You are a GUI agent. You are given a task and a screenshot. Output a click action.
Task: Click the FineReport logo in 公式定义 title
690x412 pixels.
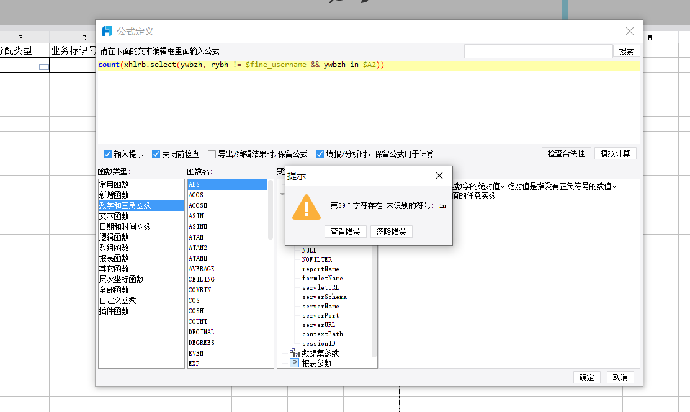107,31
